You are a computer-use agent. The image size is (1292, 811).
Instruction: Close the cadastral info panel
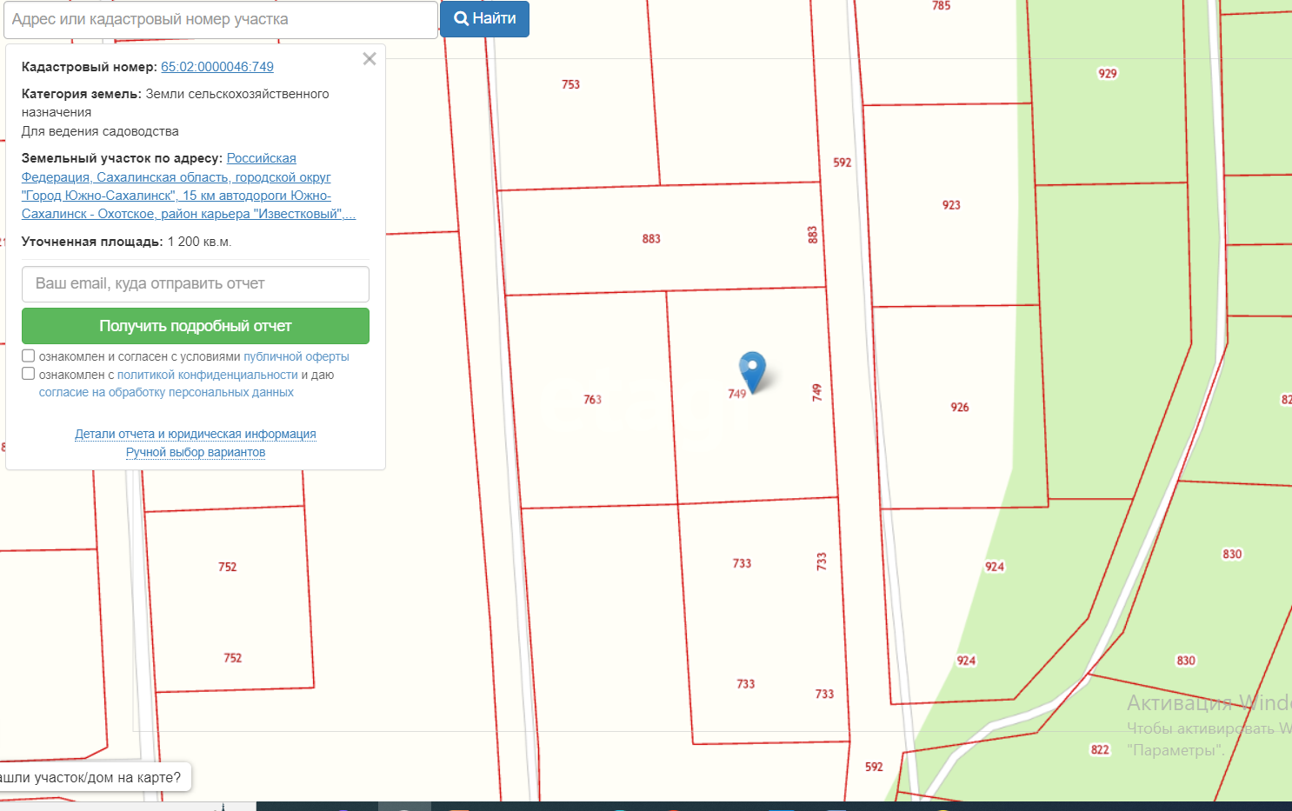point(370,59)
